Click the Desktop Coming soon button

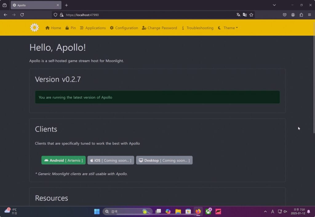pyautogui.click(x=164, y=160)
